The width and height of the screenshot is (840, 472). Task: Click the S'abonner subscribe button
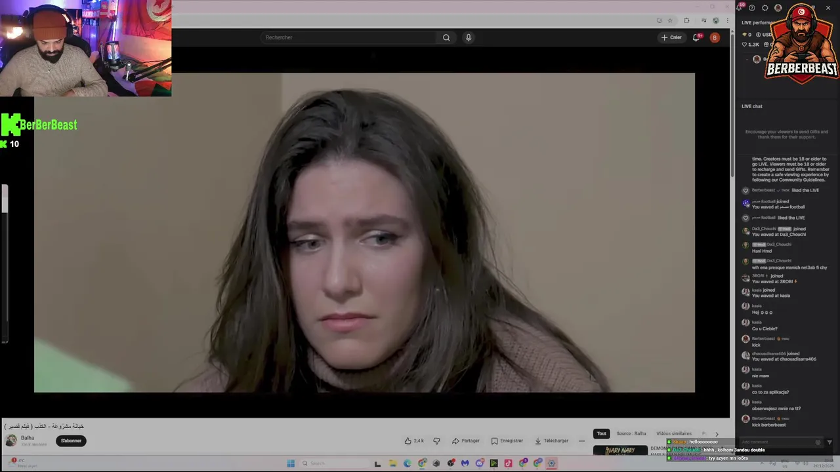coord(71,441)
